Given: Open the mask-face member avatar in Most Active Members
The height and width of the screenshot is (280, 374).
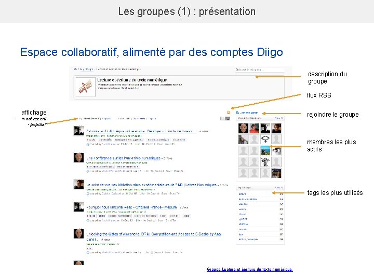Looking at the screenshot, I should pos(243,128).
